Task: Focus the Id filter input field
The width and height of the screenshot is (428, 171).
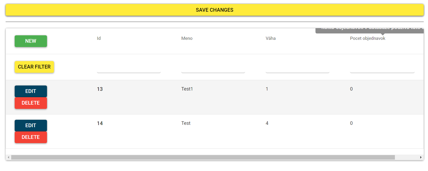Action: tap(129, 67)
